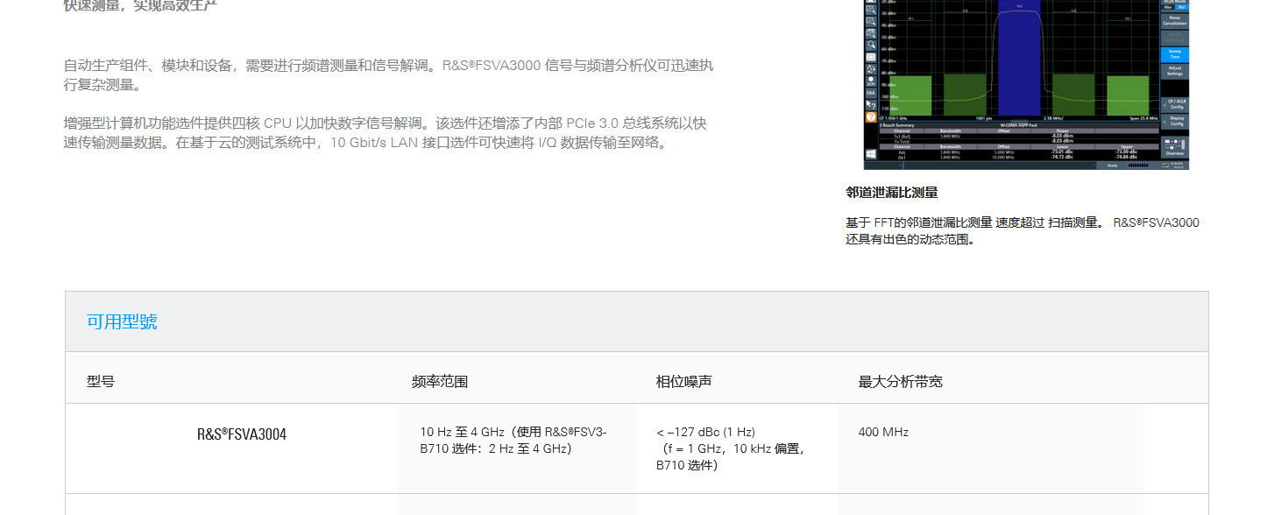Expand the CP / ACLR Config softkey

tap(1175, 104)
